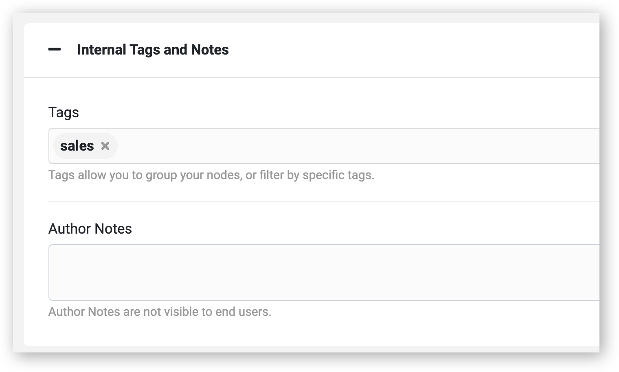Click the word sales inside the tag pill

(x=77, y=146)
